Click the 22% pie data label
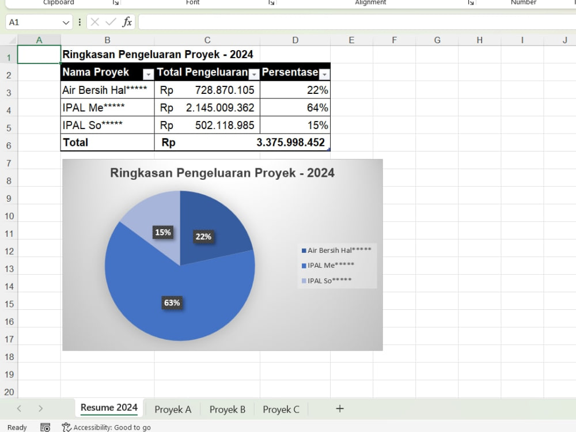Viewport: 576px width, 432px height. (203, 237)
